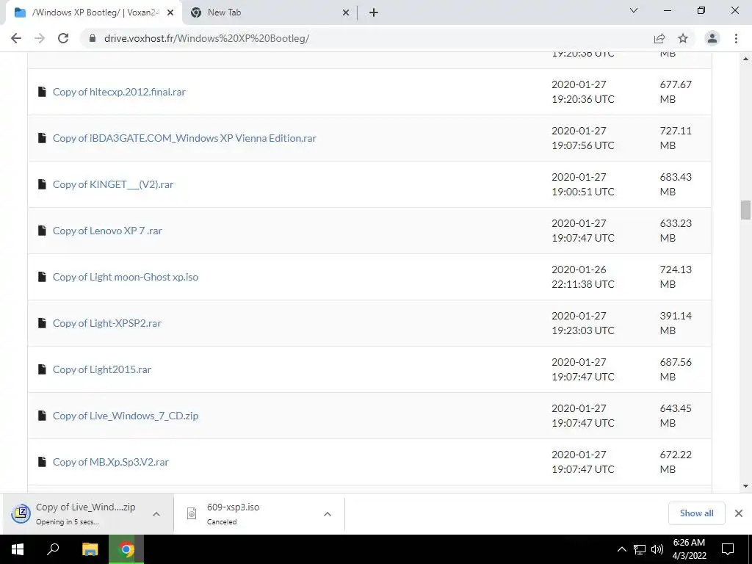Viewport: 752px width, 564px height.
Task: Expand options for Live_Wind zip download
Action: pyautogui.click(x=156, y=514)
